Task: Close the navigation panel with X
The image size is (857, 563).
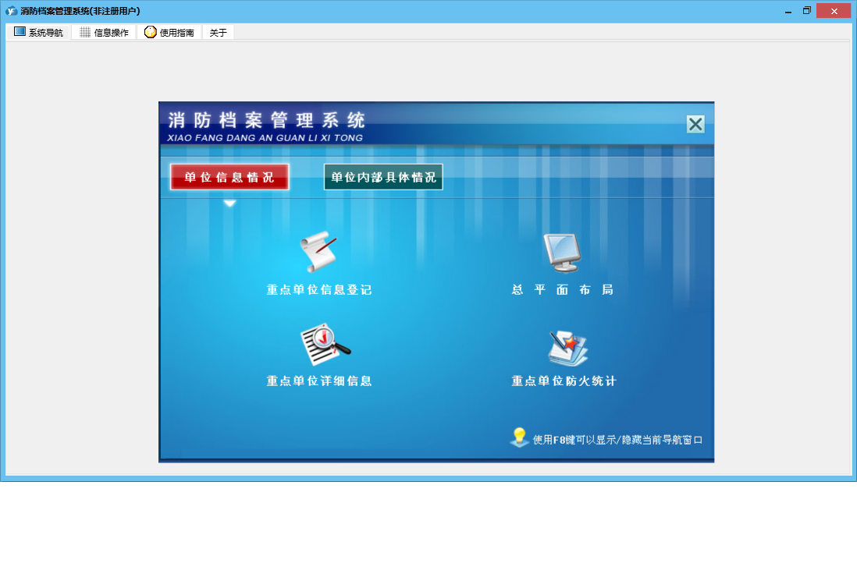Action: coord(695,125)
